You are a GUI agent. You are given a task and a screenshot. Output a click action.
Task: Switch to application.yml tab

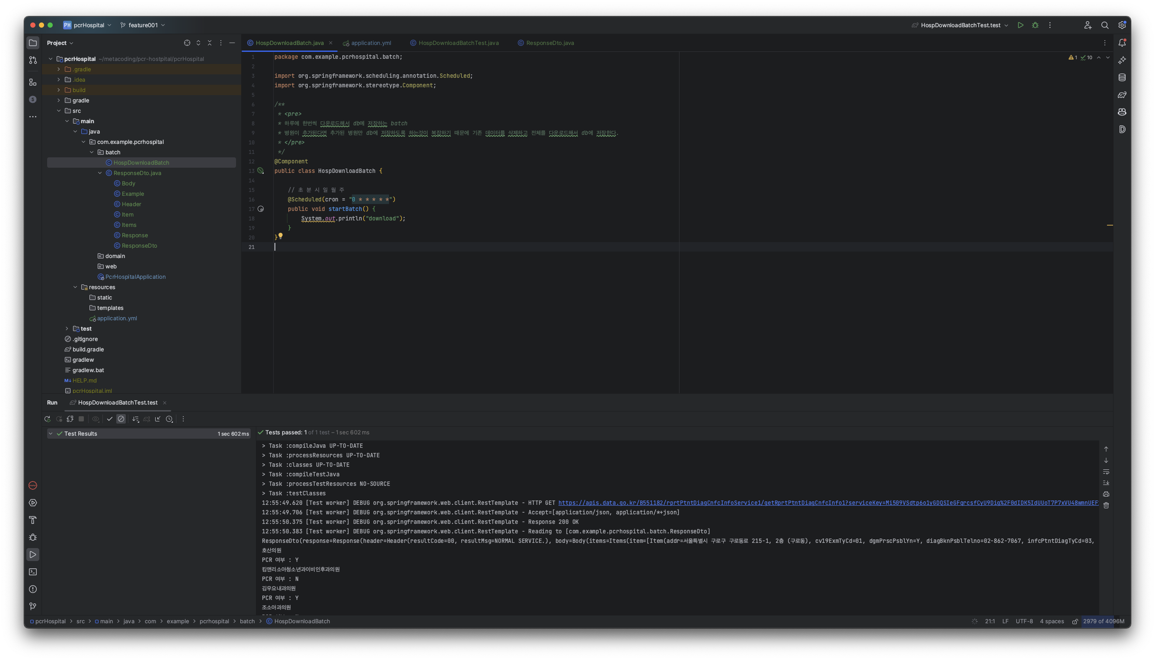(370, 43)
